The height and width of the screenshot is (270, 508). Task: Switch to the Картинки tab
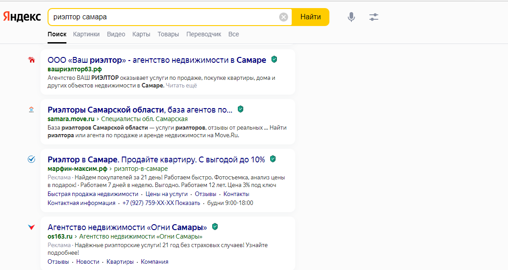(86, 35)
